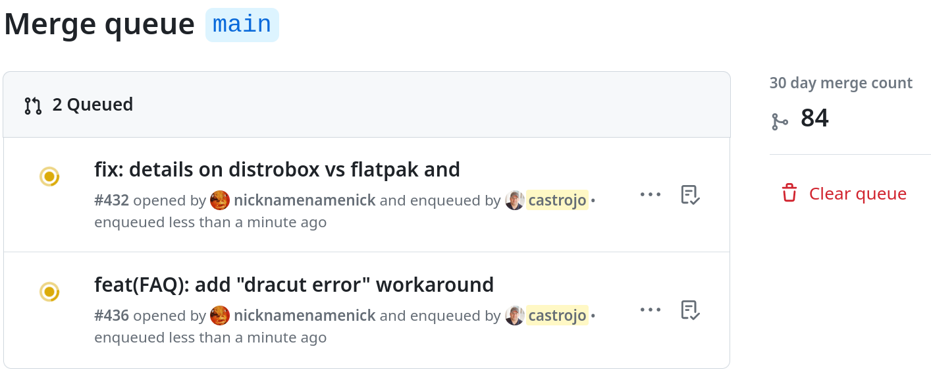The height and width of the screenshot is (384, 931).
Task: Click the pending status icon for PR #436
Action: point(49,292)
